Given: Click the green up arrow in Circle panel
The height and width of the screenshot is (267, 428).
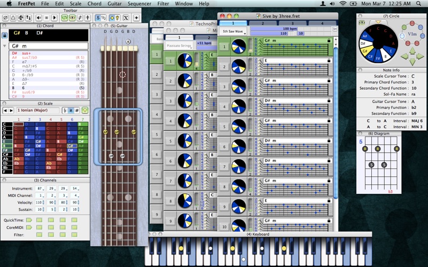Looking at the screenshot, I should point(412,50).
